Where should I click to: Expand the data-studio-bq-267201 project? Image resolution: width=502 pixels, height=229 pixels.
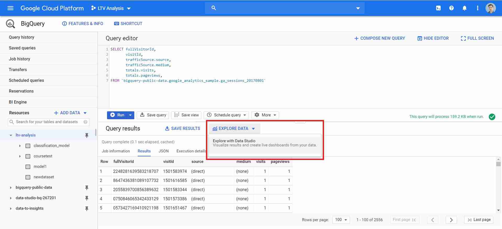coord(11,198)
